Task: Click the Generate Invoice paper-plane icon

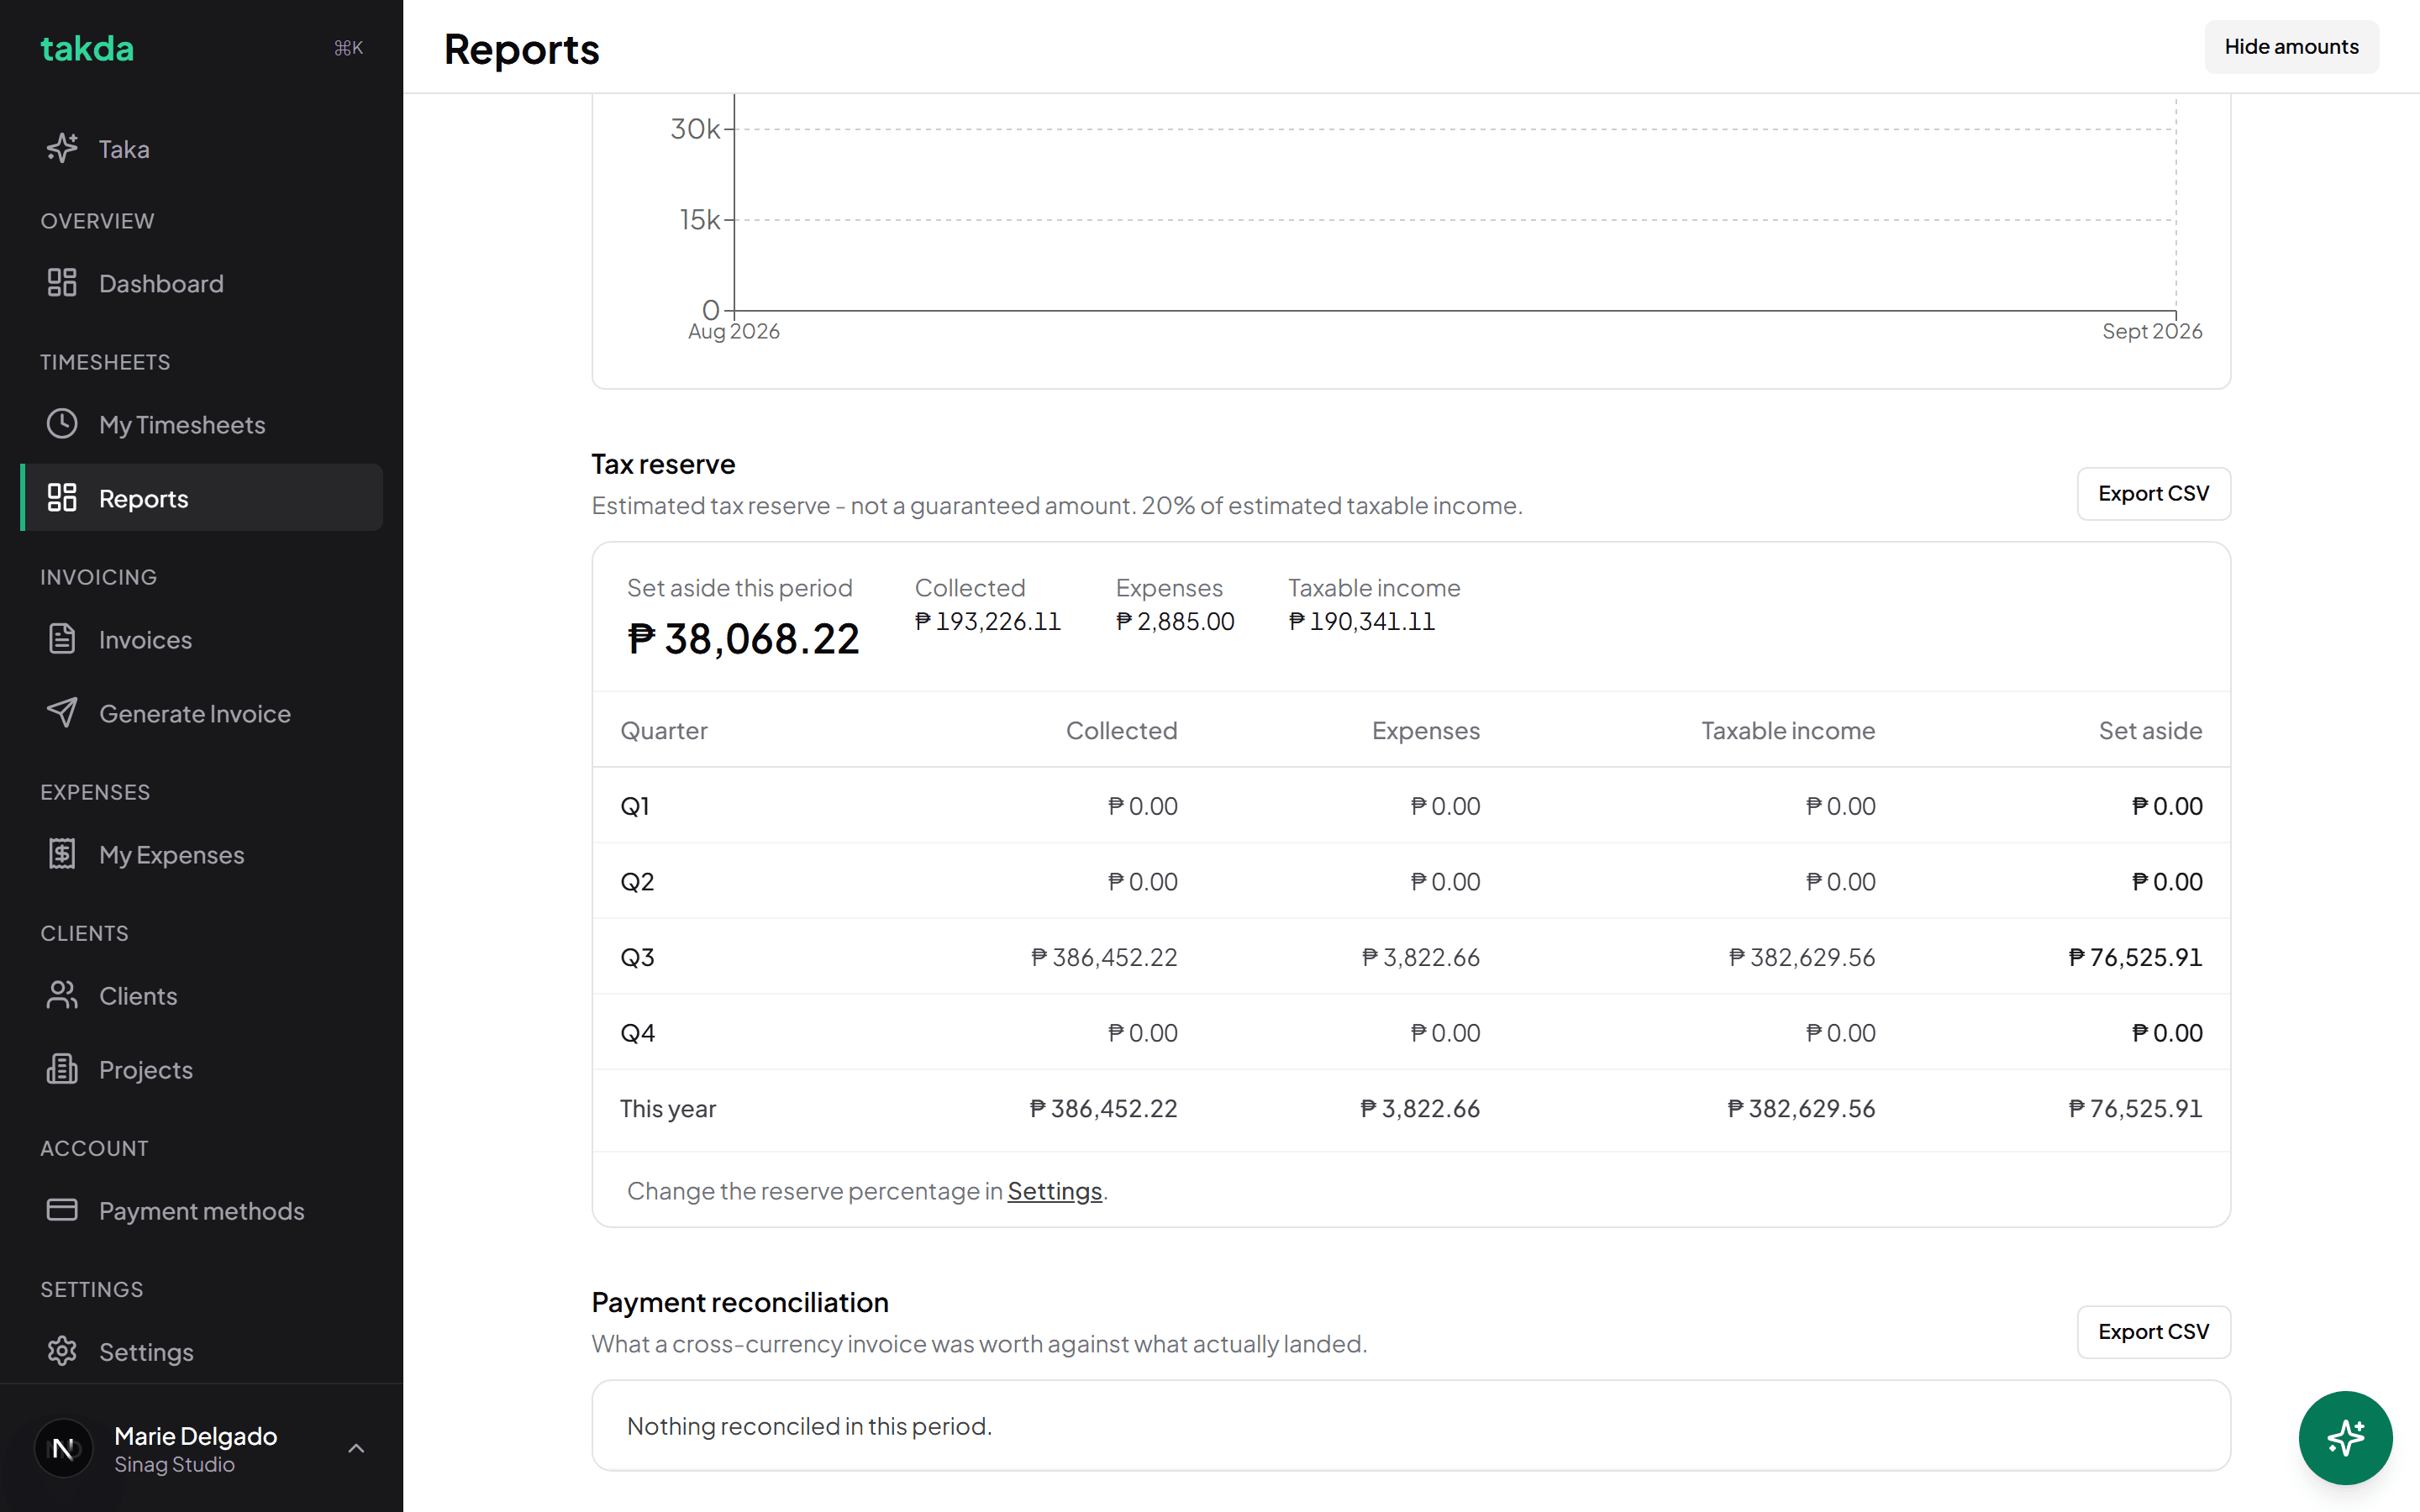Action: coord(62,713)
